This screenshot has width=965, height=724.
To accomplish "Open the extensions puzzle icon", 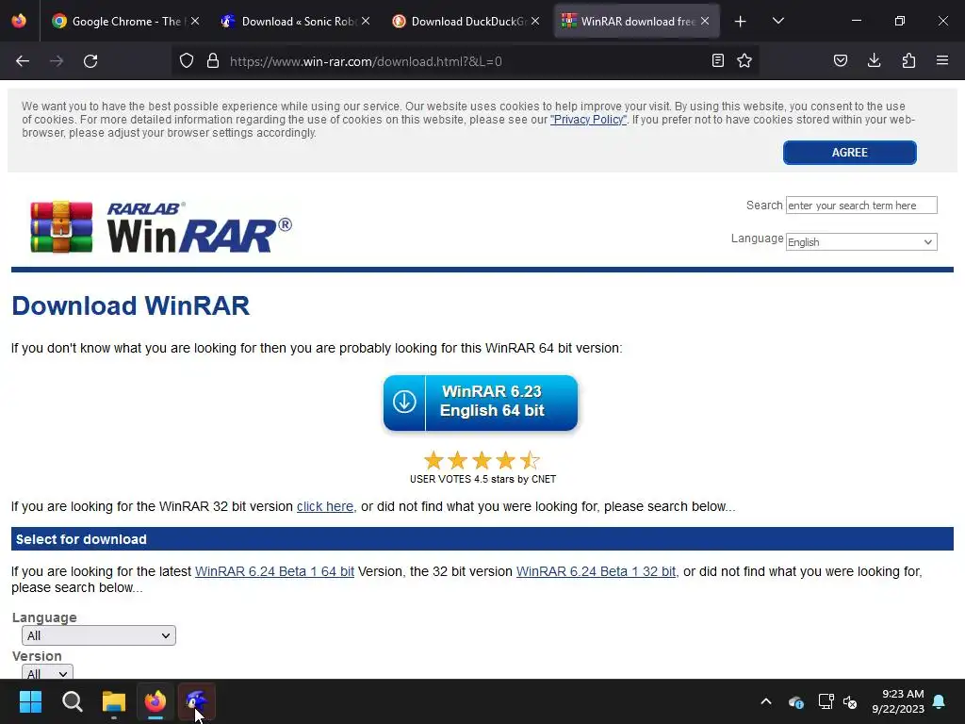I will coord(908,60).
